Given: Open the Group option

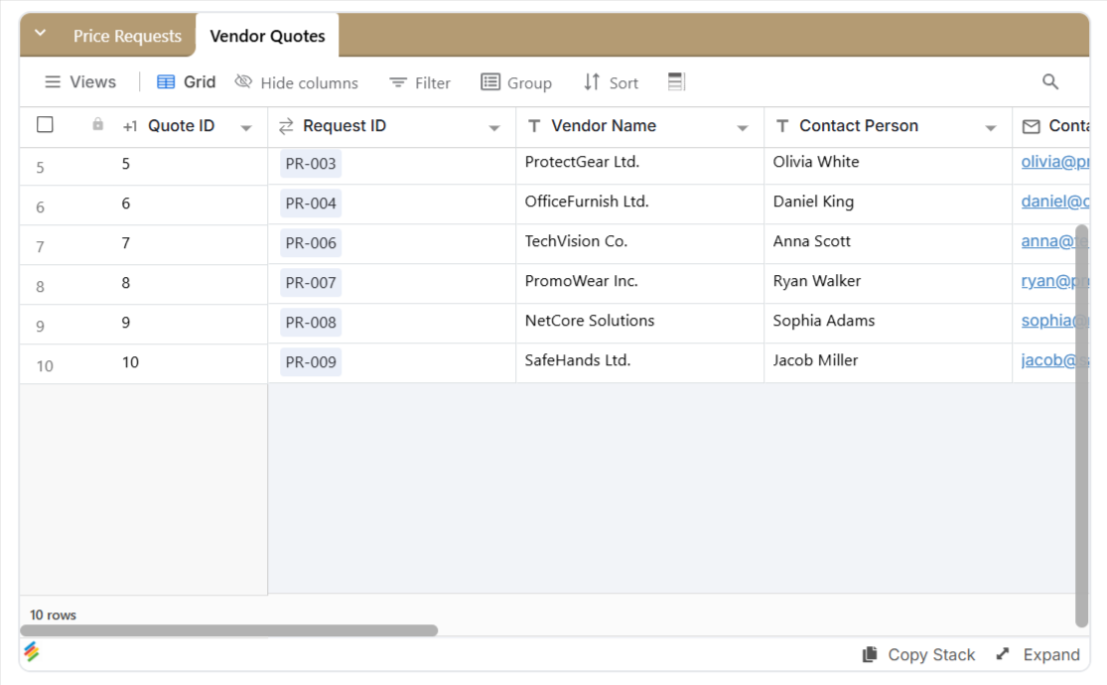Looking at the screenshot, I should pyautogui.click(x=516, y=82).
